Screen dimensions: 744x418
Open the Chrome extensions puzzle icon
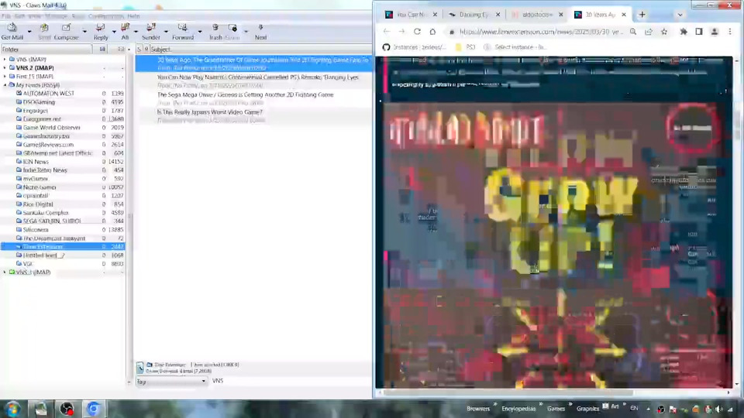coord(684,32)
